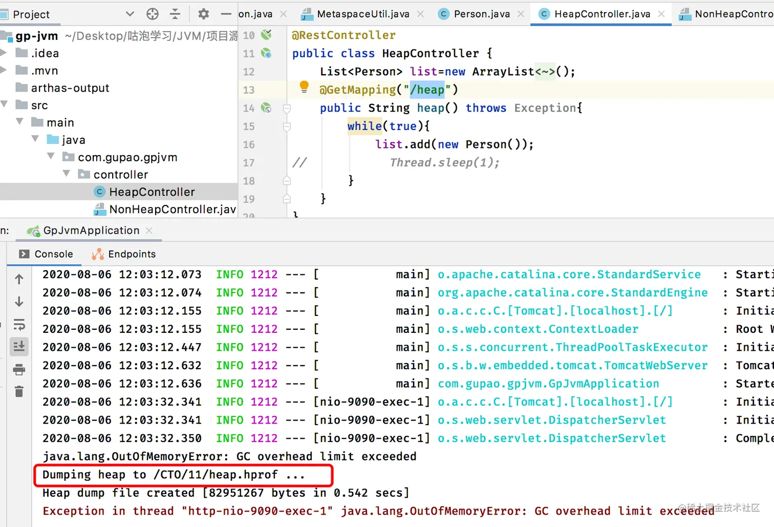This screenshot has height=527, width=774.
Task: Click the arthas-output folder icon
Action: point(21,88)
